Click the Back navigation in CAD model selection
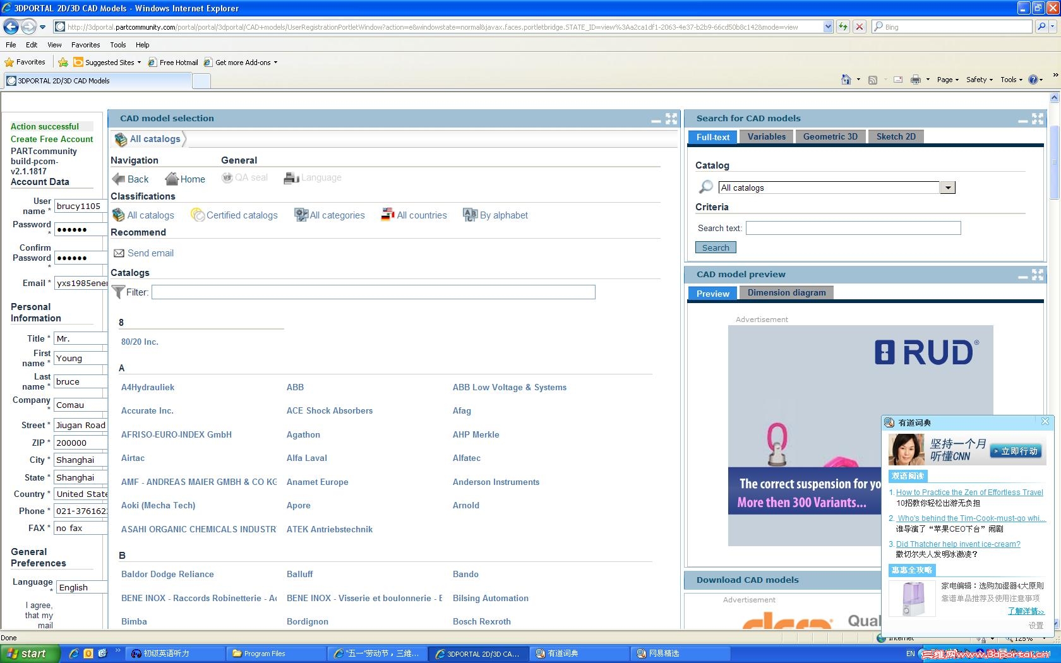Screen dimensions: 1061x663 [131, 179]
